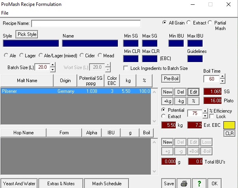Click the Style dark blue field
This screenshot has width=238, height=188.
31,43
